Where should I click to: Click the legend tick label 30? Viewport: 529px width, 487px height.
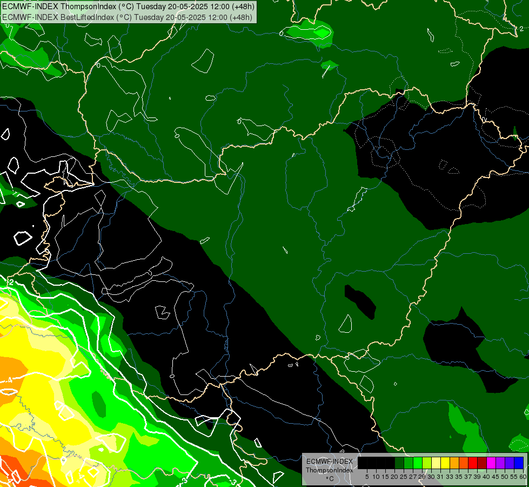431,477
